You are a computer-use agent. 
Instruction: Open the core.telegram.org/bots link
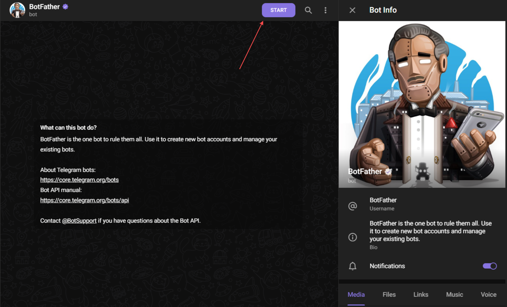point(79,180)
